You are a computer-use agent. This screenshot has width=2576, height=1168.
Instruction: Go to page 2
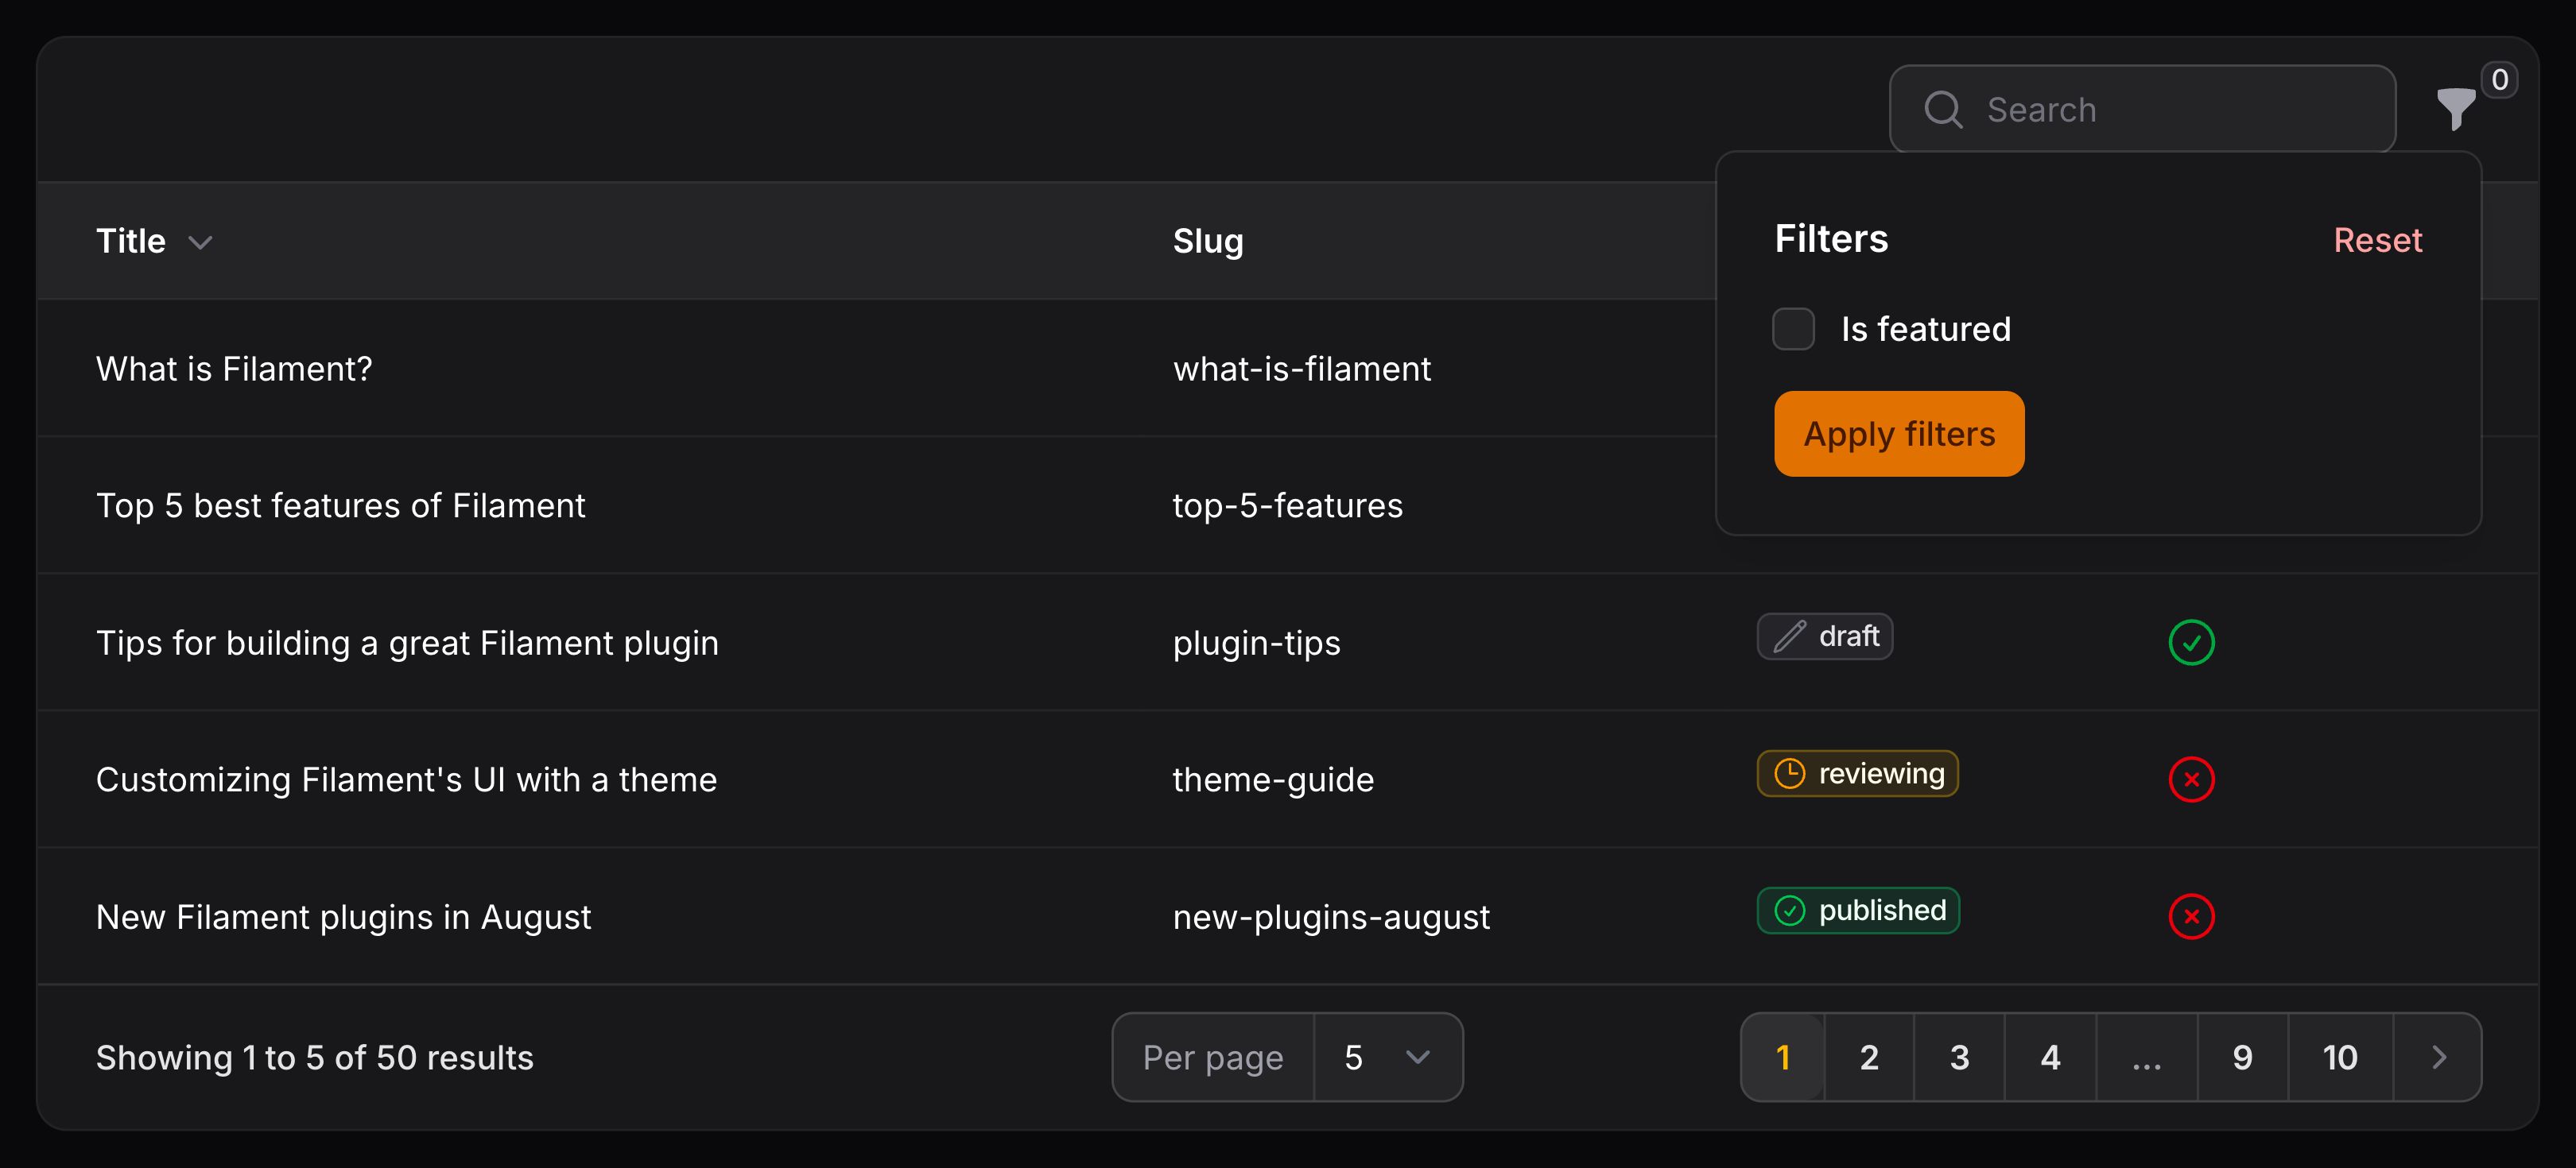(x=1869, y=1057)
